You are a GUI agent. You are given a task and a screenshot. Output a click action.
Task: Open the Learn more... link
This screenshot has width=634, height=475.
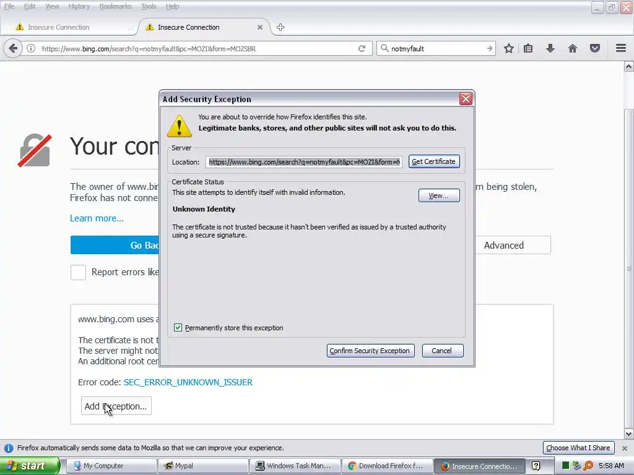[x=97, y=218]
